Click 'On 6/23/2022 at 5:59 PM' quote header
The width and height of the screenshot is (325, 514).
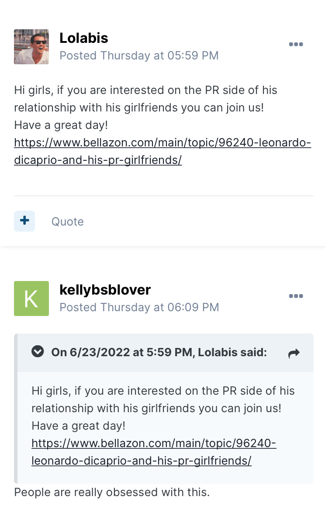(159, 352)
